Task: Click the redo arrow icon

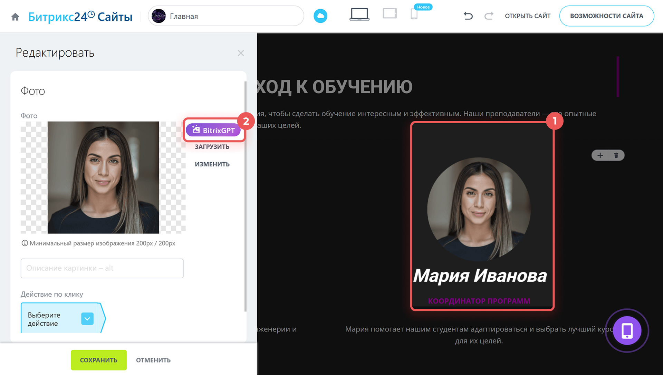Action: click(x=489, y=16)
